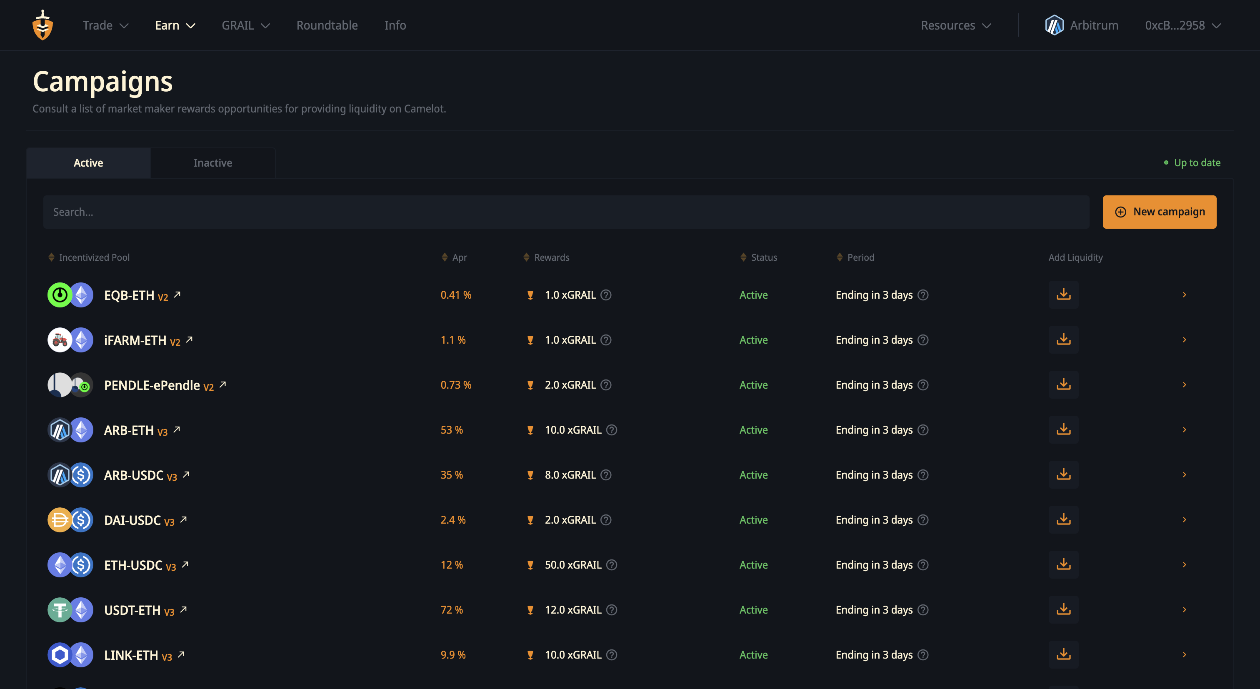Open external link arrow beside PENDLE-ePendle
1260x689 pixels.
(x=222, y=384)
